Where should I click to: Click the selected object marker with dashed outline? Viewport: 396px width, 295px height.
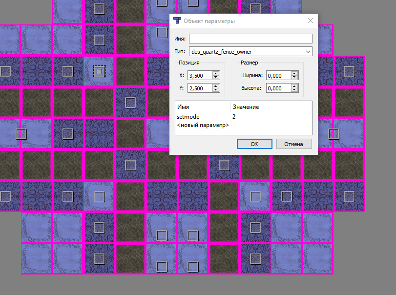click(99, 71)
